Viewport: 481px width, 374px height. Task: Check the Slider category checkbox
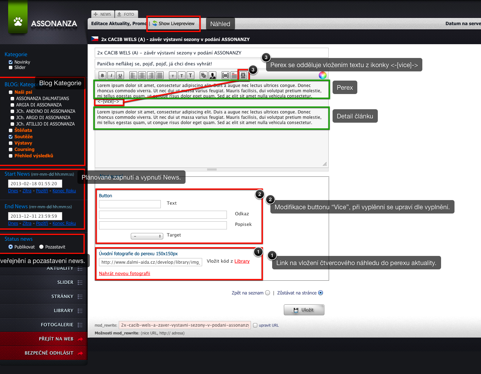click(11, 67)
